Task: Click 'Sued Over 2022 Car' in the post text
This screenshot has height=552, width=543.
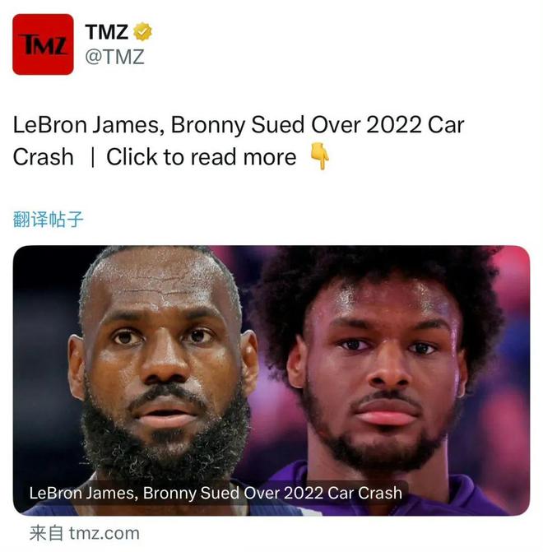Action: 358,125
